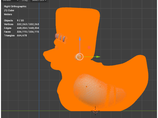Grab the blue Z-axis move gizmo arrow
Viewport: 158px width, 118px height.
pos(80,39)
